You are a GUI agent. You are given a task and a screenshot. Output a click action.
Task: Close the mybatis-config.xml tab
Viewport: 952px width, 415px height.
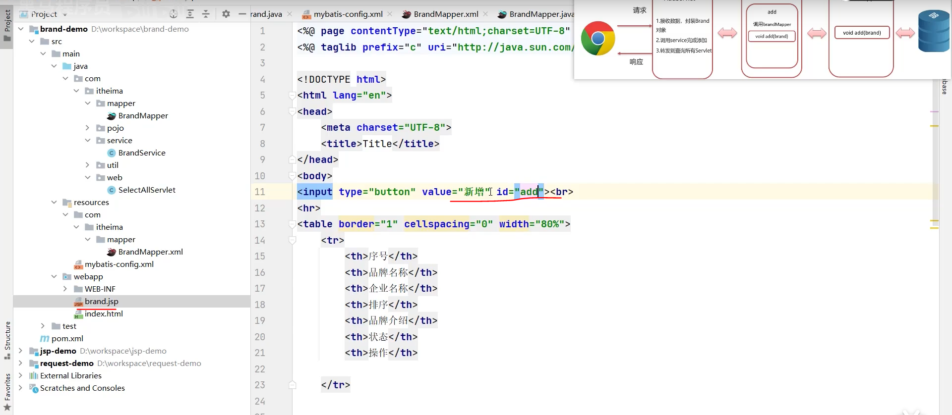click(390, 14)
